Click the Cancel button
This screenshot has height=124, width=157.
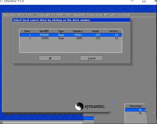click(91, 58)
